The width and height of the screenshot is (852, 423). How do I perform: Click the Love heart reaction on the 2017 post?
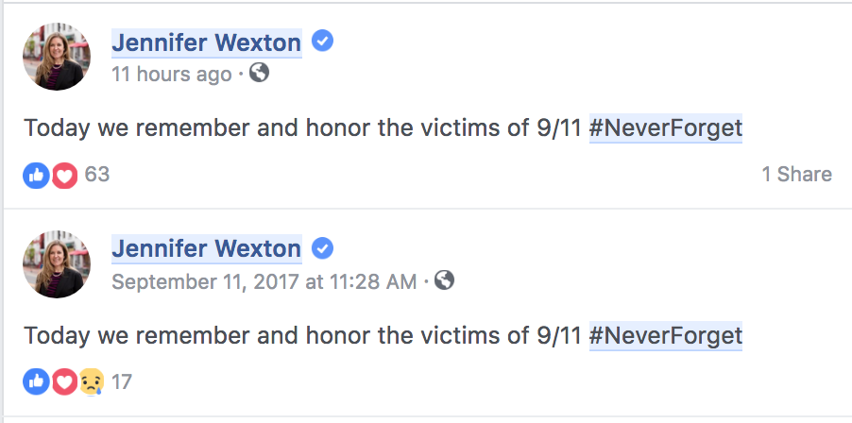tap(63, 382)
